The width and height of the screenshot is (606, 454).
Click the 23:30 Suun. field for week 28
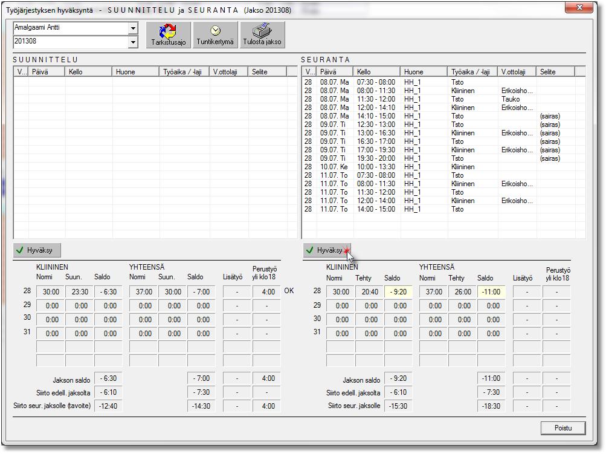pos(79,292)
